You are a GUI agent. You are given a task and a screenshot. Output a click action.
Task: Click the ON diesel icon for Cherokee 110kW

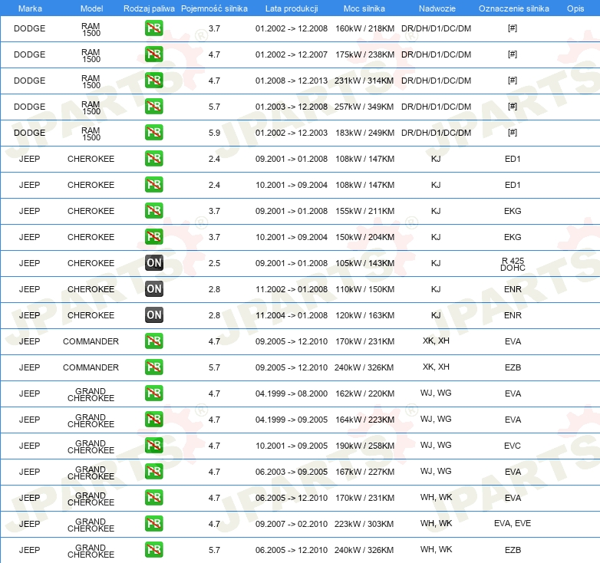153,289
